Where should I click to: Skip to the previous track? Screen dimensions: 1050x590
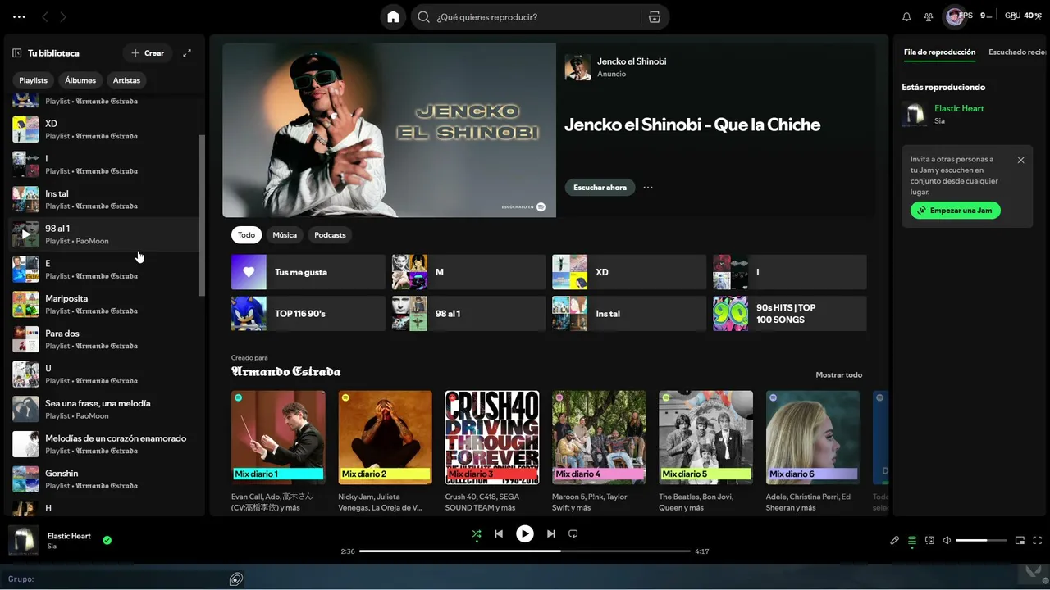tap(499, 534)
